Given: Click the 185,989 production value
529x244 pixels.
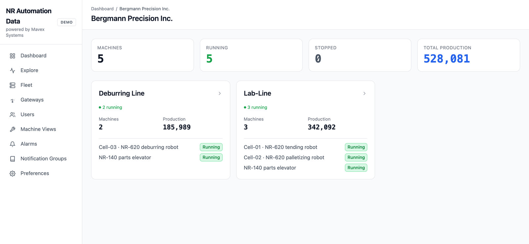Looking at the screenshot, I should click(177, 127).
